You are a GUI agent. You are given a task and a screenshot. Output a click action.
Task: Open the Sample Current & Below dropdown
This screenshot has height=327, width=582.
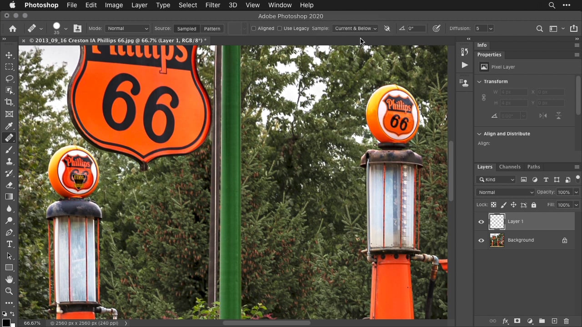[x=355, y=28]
